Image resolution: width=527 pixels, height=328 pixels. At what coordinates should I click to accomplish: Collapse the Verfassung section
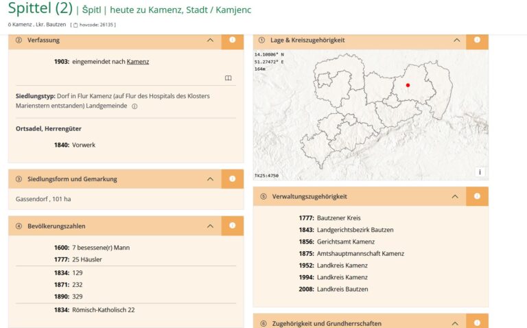pyautogui.click(x=210, y=40)
